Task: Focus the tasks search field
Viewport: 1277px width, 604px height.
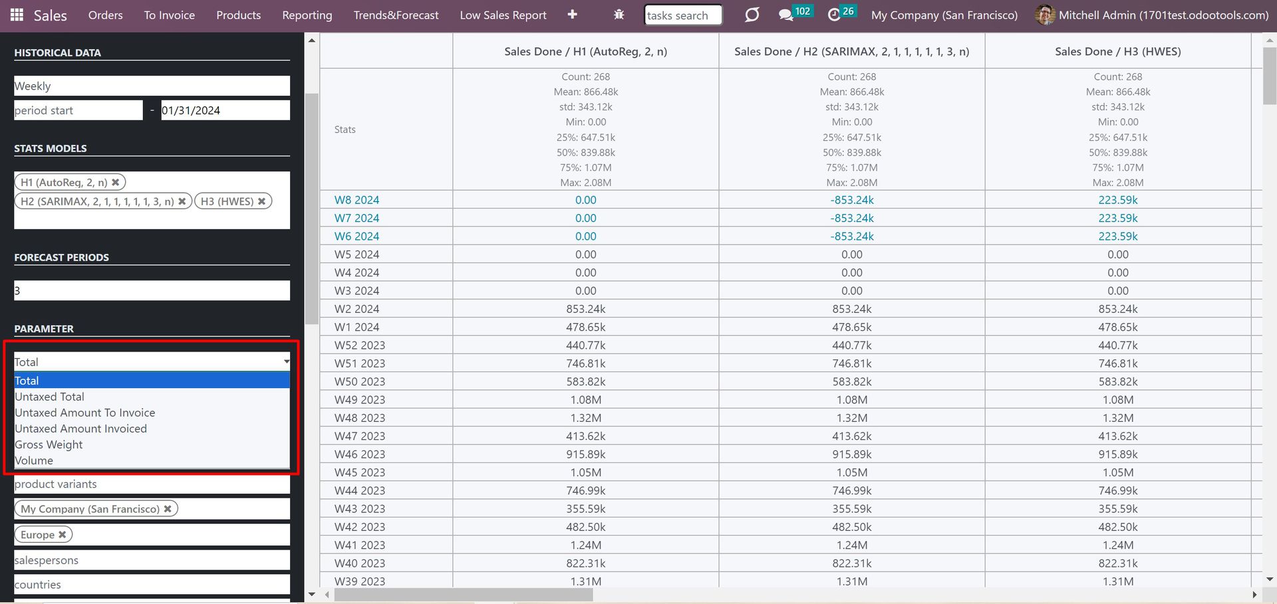Action: point(683,15)
